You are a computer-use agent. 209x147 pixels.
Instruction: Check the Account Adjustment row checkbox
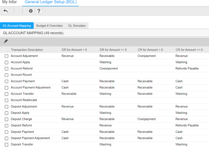pyautogui.click(x=6, y=56)
